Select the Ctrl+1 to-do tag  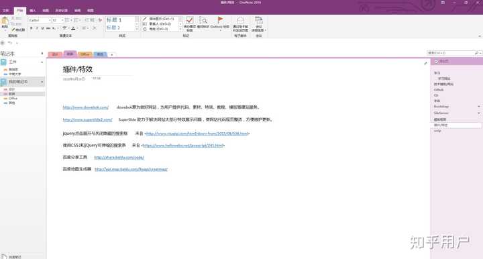point(160,19)
